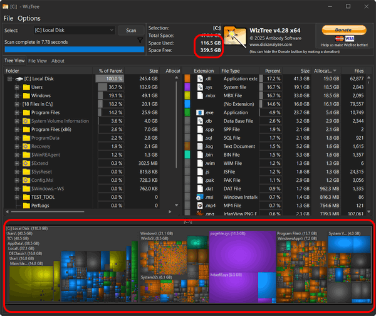Click the Program Files folder icon
The width and height of the screenshot is (376, 316).
(x=26, y=112)
